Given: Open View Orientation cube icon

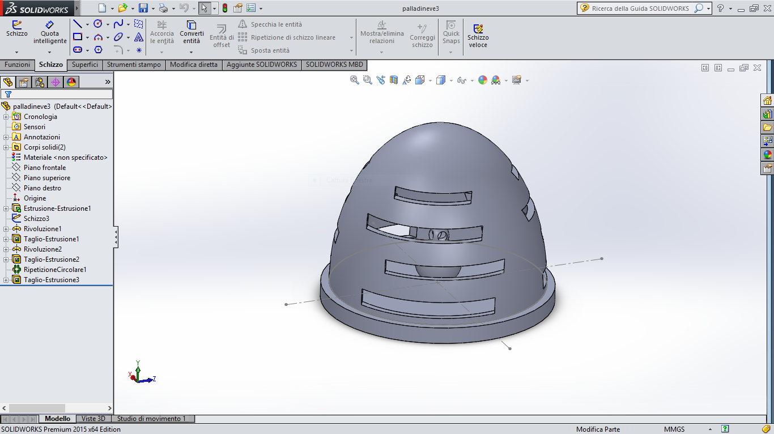Looking at the screenshot, I should pos(420,80).
